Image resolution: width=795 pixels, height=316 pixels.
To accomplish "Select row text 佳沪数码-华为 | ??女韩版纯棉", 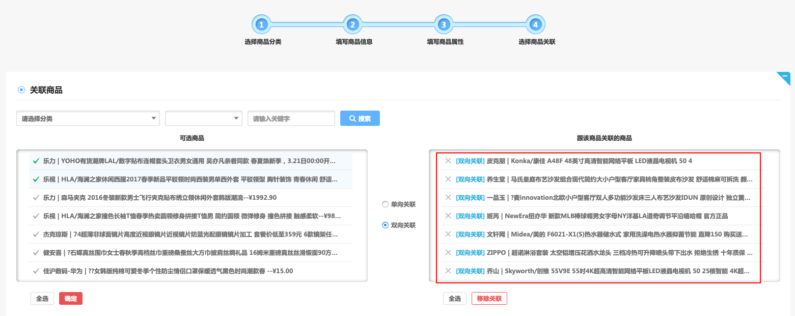I will click(x=168, y=271).
